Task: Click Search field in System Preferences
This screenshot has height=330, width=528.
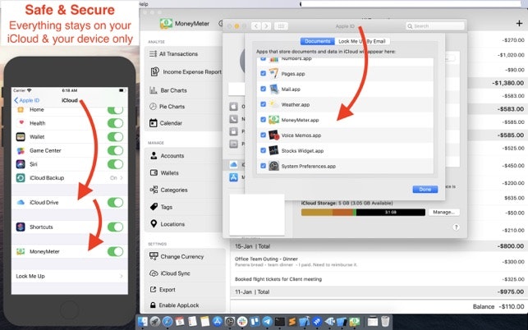Action: (434, 26)
